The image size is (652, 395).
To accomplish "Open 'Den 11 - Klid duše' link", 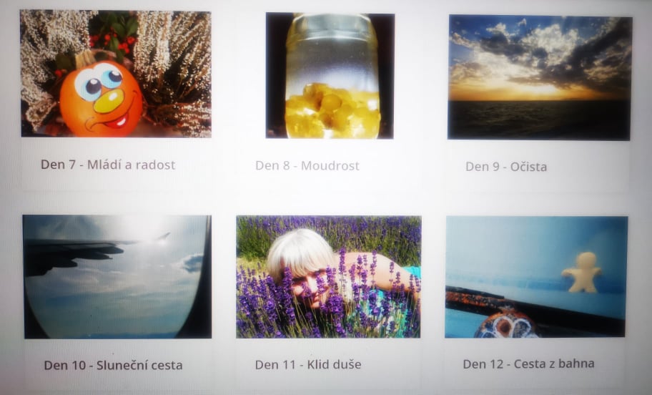I will tap(308, 365).
